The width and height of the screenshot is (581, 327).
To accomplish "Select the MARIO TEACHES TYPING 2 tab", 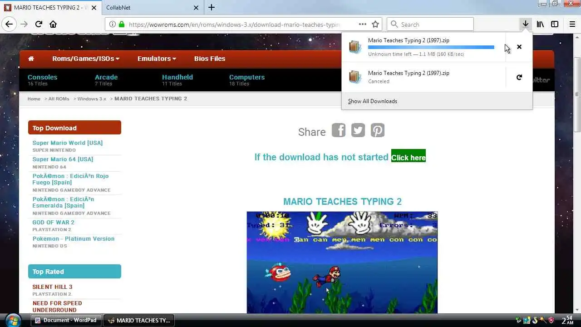I will tap(50, 8).
